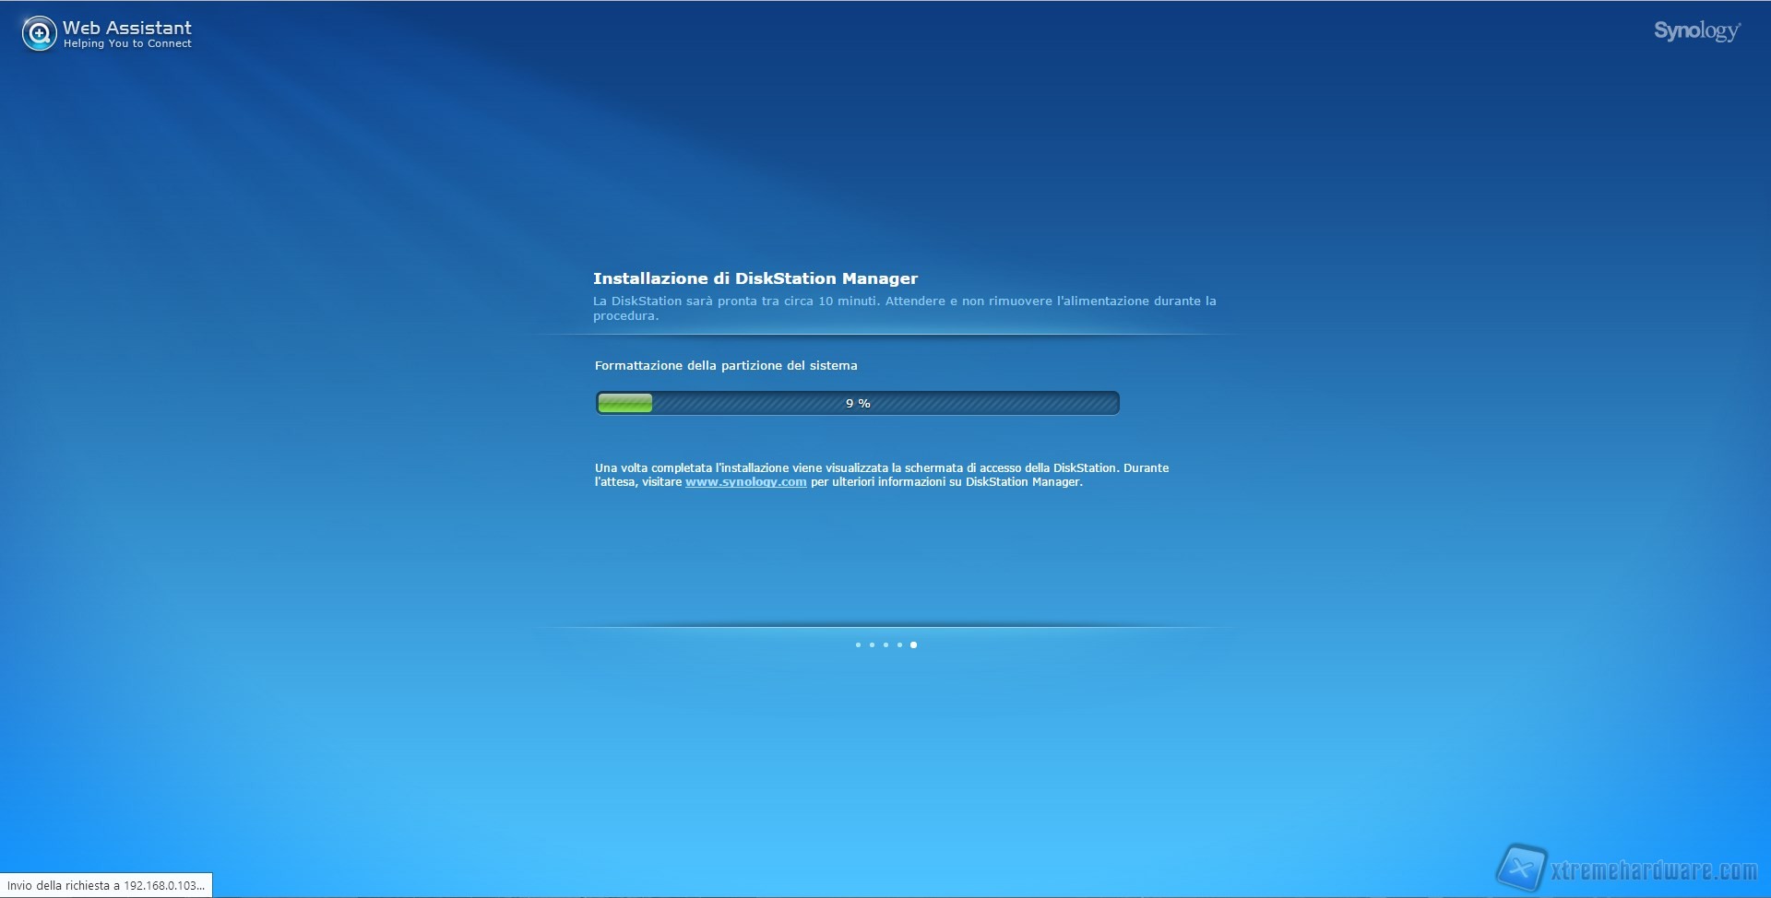Click the green filled part of progress bar
This screenshot has width=1771, height=898.
coord(624,403)
